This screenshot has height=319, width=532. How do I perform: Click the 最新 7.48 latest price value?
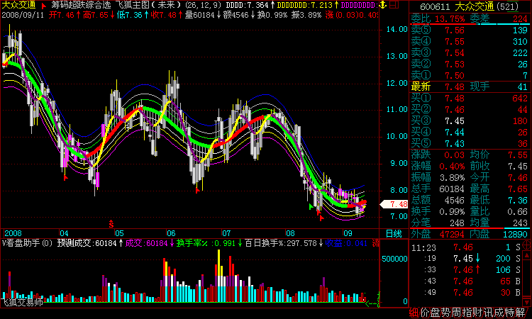pos(455,86)
